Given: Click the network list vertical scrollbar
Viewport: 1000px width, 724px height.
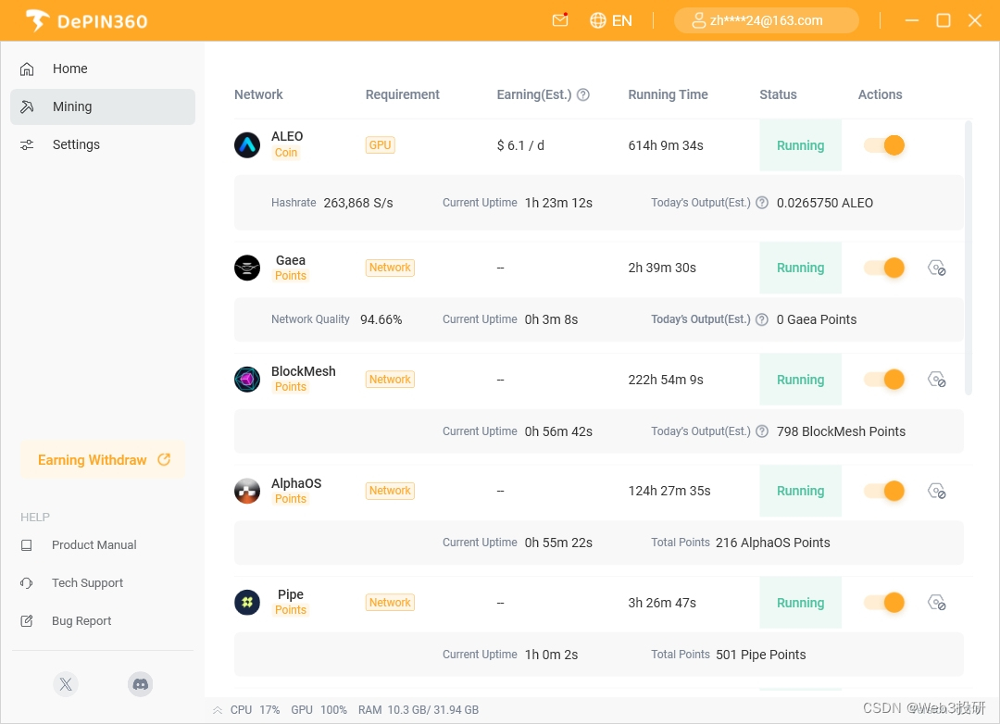Looking at the screenshot, I should tap(969, 257).
